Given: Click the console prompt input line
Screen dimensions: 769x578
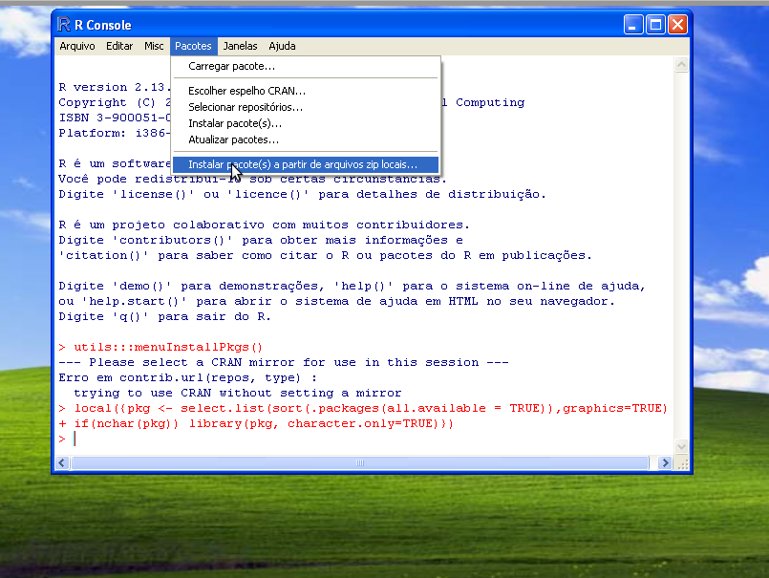Looking at the screenshot, I should click(363, 439).
